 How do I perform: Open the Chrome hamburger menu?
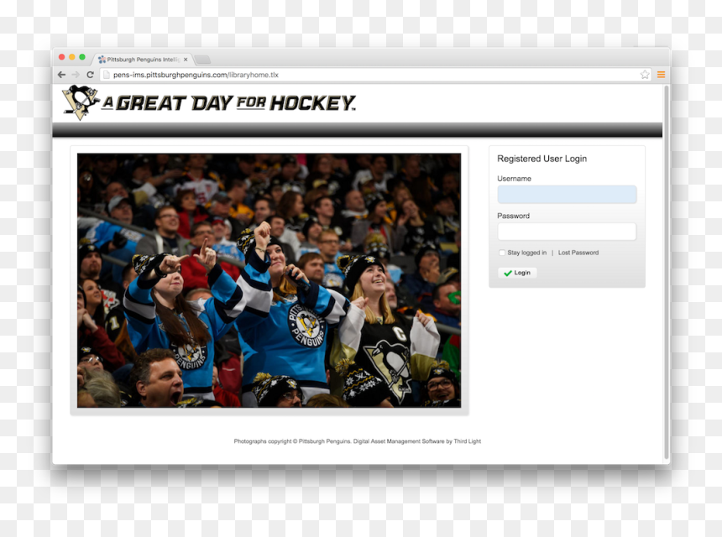click(x=661, y=75)
